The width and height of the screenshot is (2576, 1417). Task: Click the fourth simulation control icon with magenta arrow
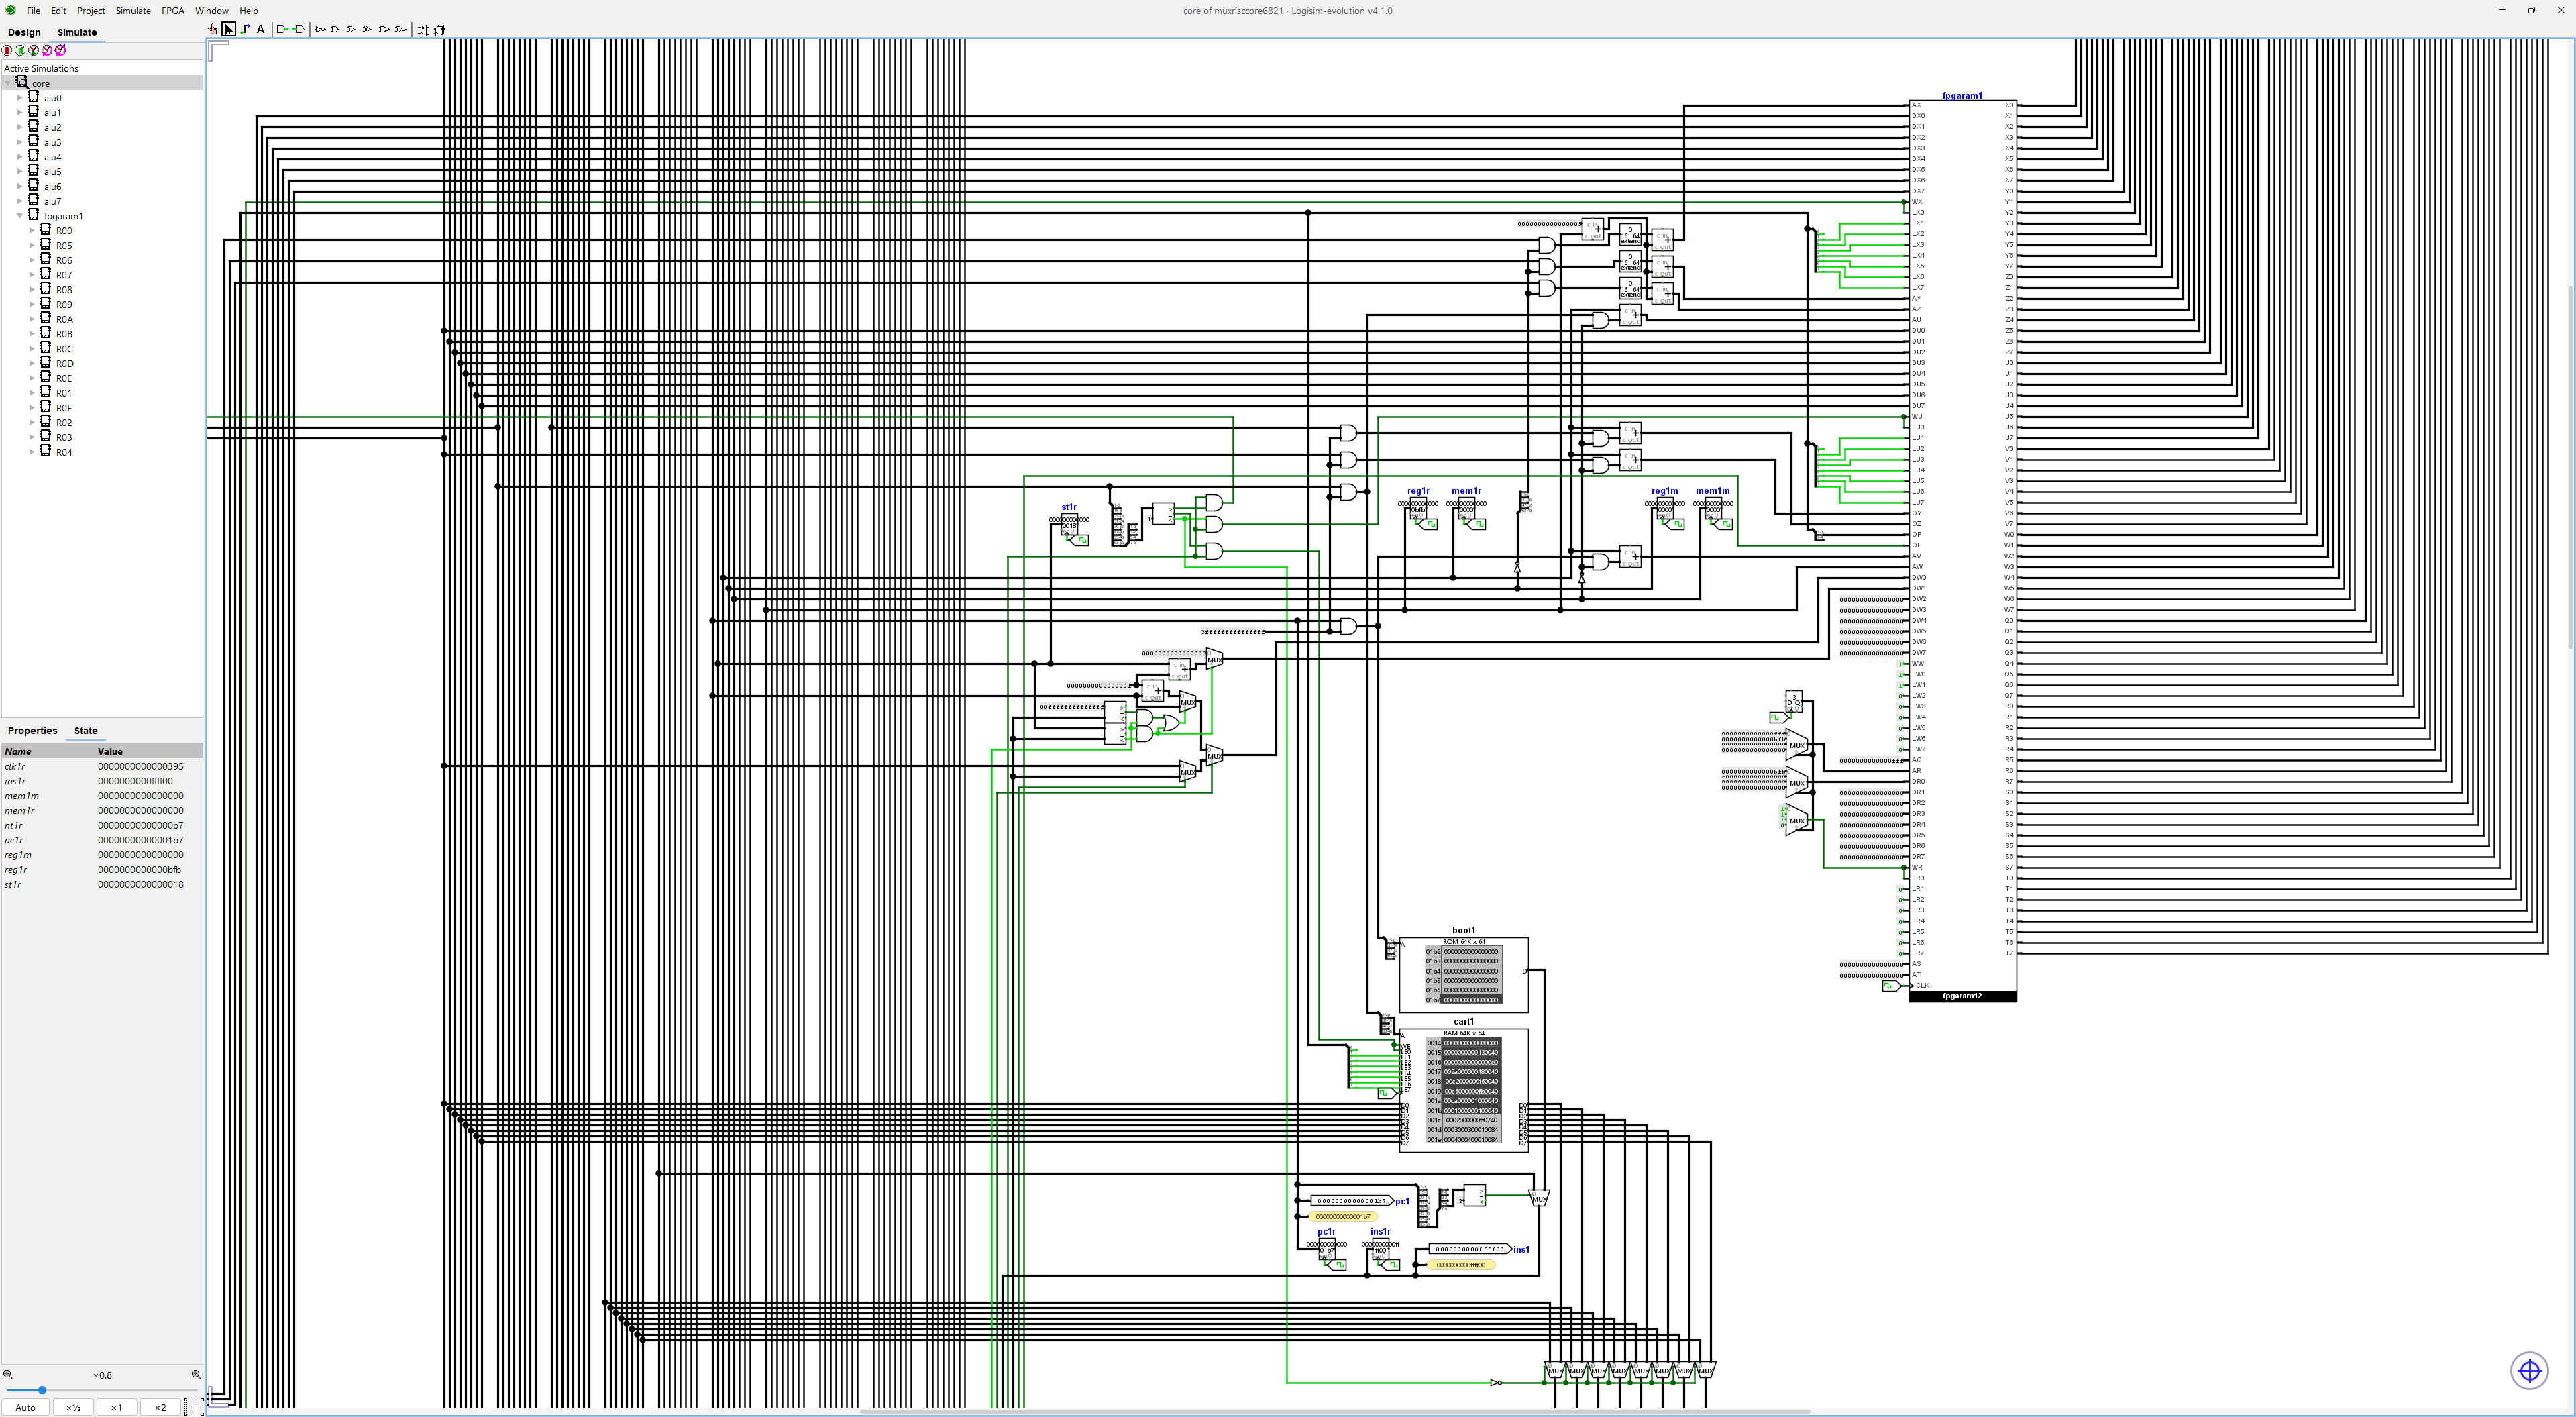[47, 50]
